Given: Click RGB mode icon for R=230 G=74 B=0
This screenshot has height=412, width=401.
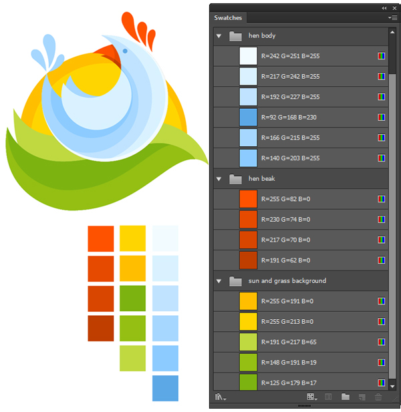Looking at the screenshot, I should tap(381, 220).
